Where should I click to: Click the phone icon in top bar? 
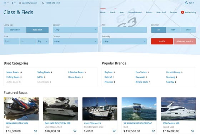click(x=43, y=3)
